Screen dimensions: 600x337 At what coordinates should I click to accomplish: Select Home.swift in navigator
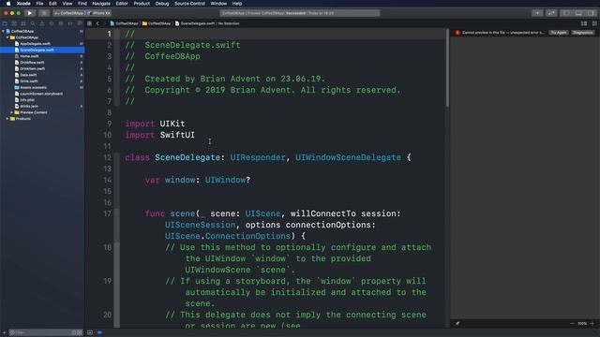coord(29,56)
